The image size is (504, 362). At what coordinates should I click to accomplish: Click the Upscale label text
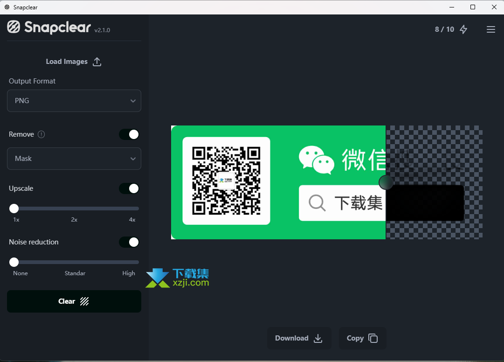pyautogui.click(x=21, y=188)
